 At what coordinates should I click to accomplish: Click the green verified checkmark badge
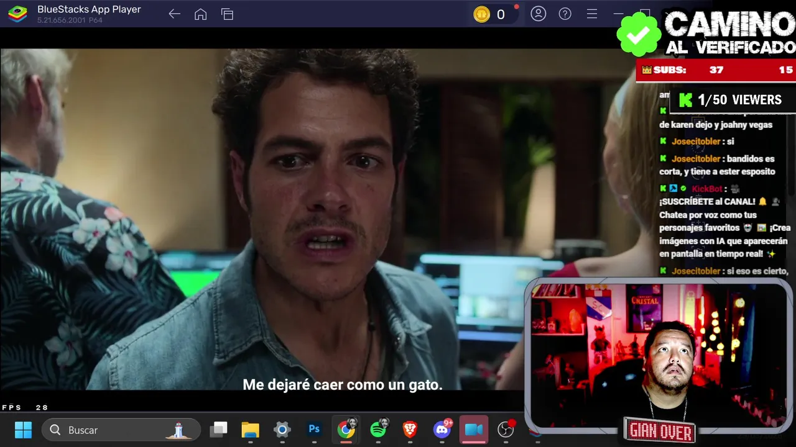click(x=639, y=34)
